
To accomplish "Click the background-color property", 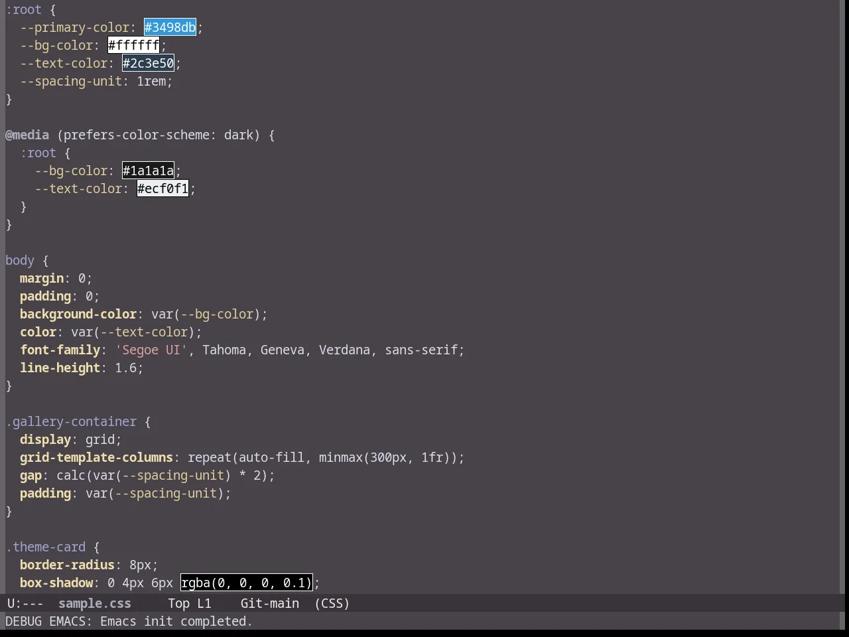I will [78, 314].
